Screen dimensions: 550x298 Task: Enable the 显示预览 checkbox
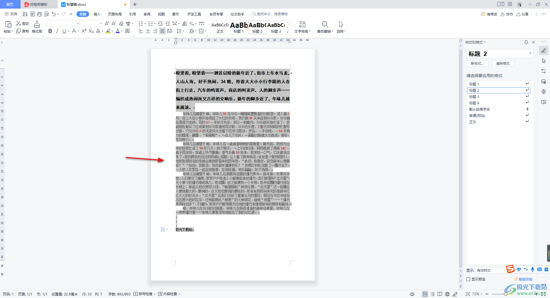[x=468, y=279]
